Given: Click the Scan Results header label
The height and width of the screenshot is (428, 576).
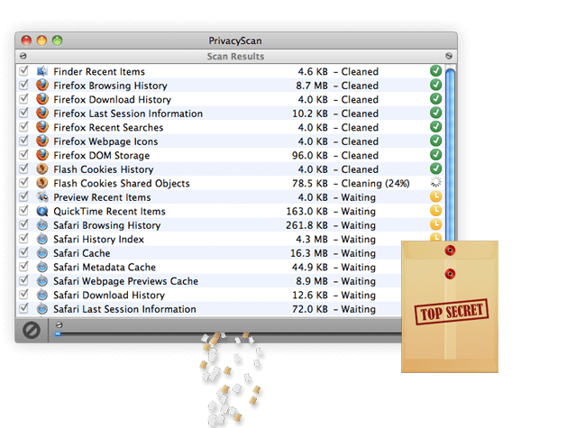Looking at the screenshot, I should 235,56.
